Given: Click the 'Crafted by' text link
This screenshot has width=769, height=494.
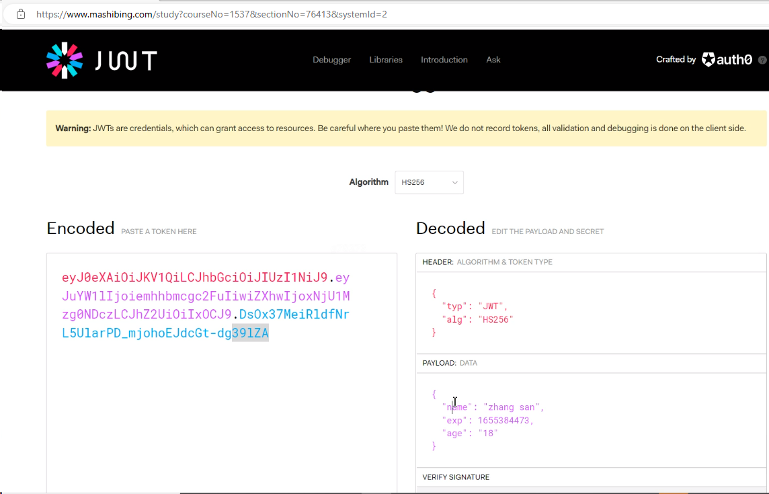Looking at the screenshot, I should click(x=676, y=60).
